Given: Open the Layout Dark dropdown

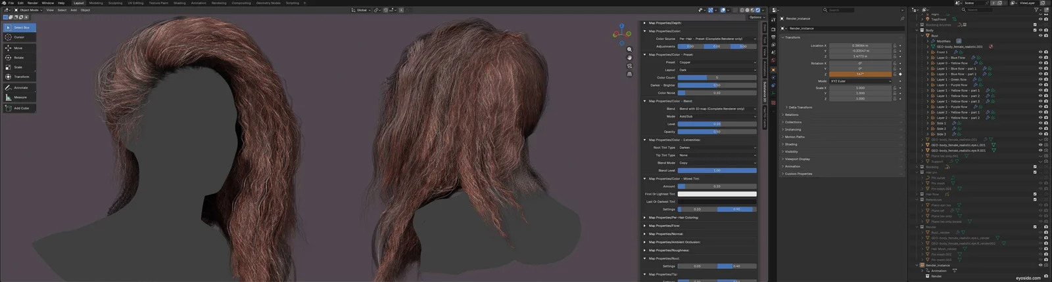Looking at the screenshot, I should [717, 70].
